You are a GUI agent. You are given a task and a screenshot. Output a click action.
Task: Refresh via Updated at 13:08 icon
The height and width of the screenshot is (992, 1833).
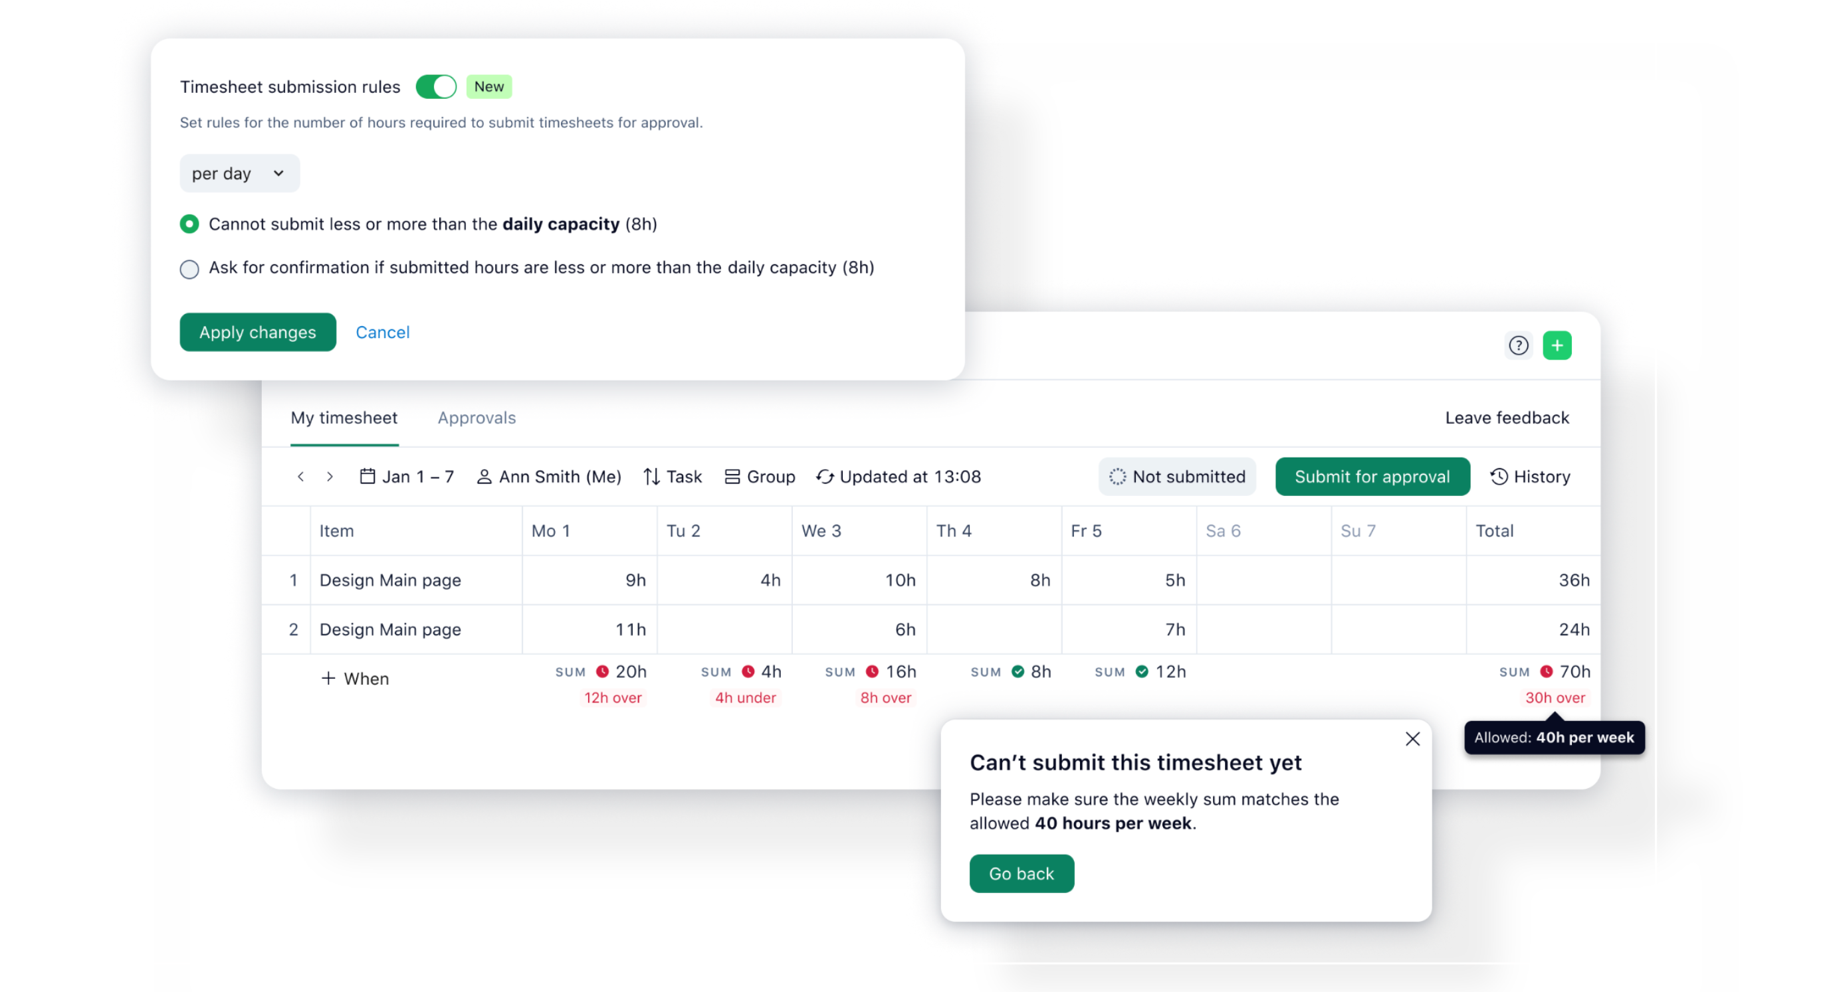pyautogui.click(x=824, y=477)
